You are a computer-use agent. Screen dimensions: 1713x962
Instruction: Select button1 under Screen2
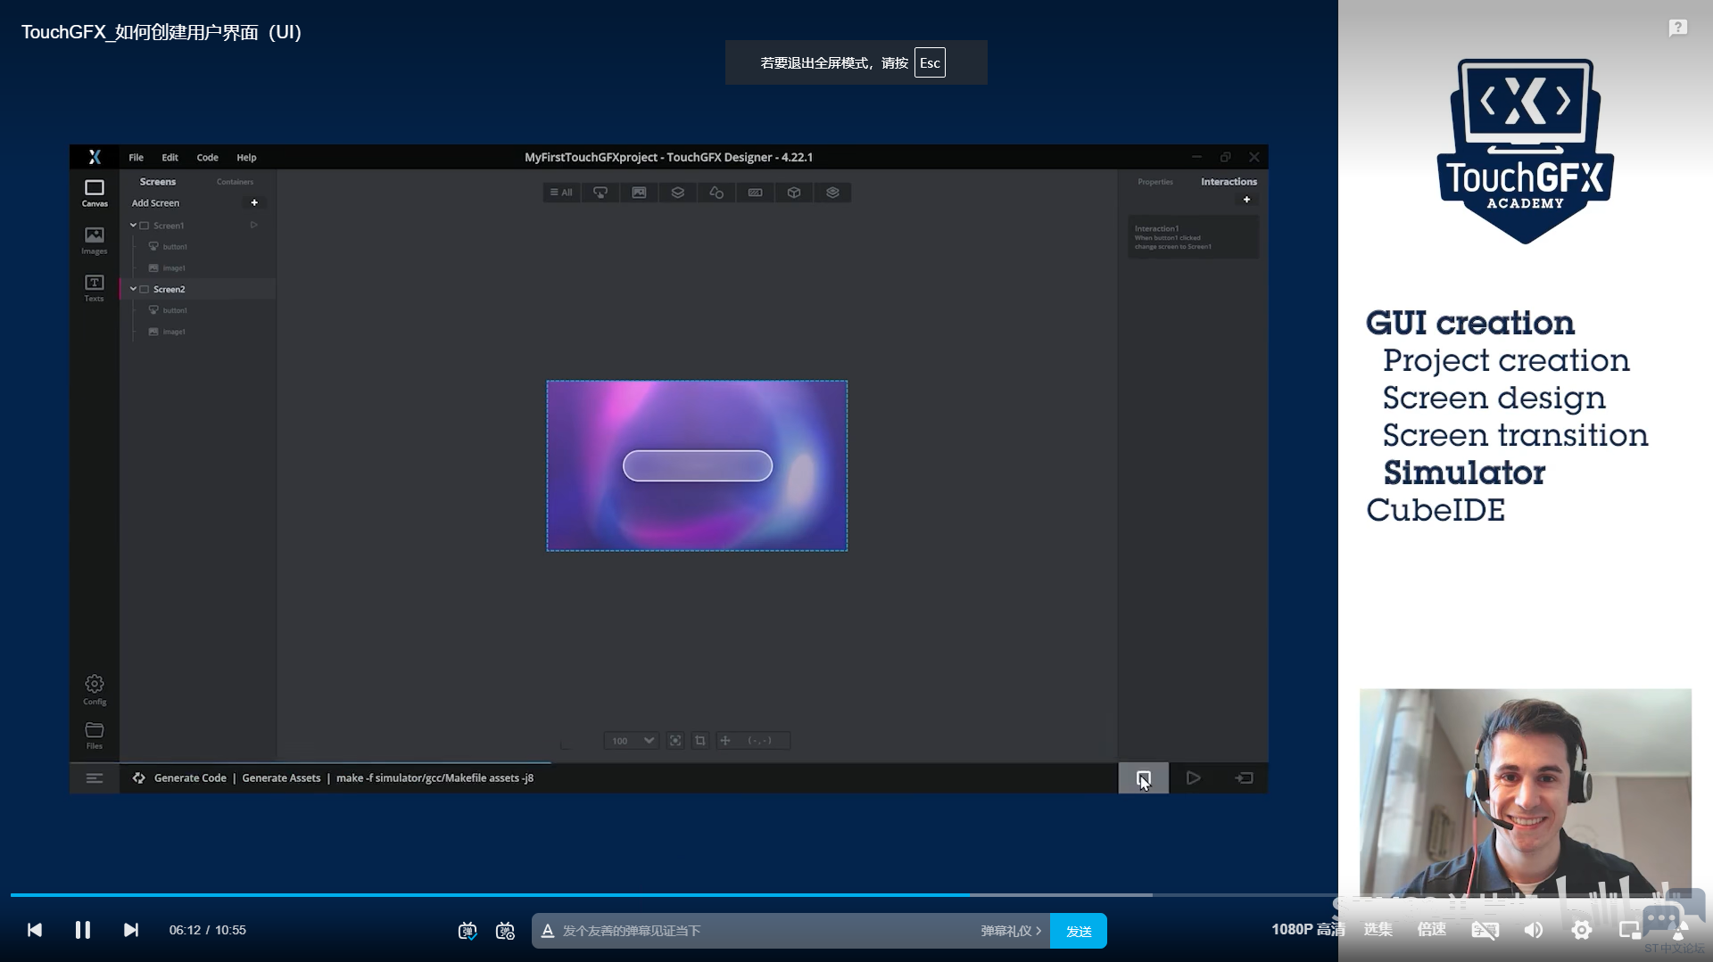point(168,310)
